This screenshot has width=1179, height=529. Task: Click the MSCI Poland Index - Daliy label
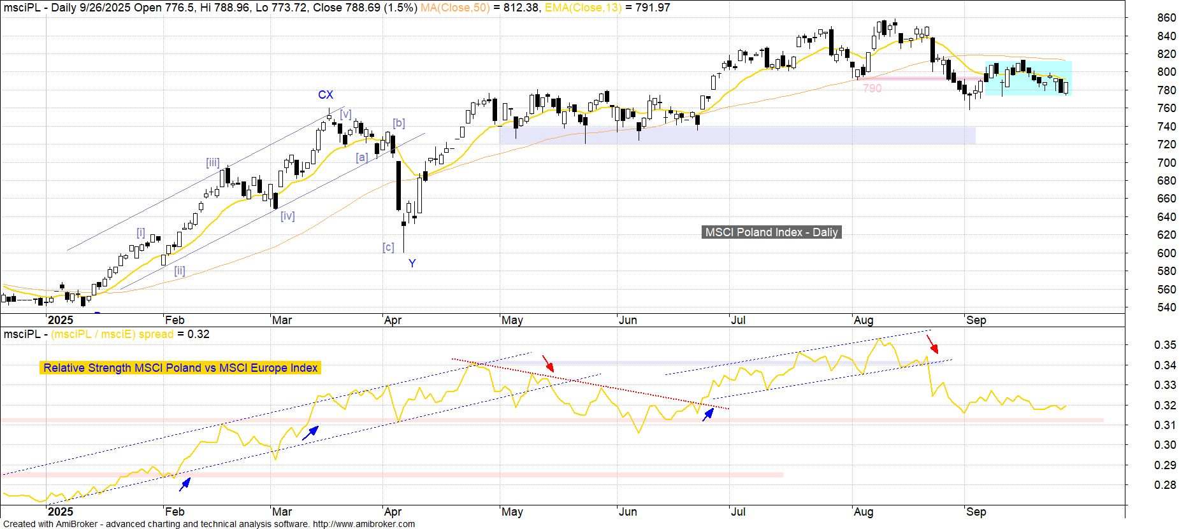tap(771, 232)
